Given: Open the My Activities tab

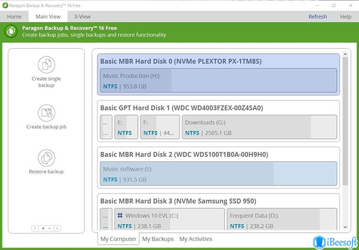Looking at the screenshot, I should [196, 239].
